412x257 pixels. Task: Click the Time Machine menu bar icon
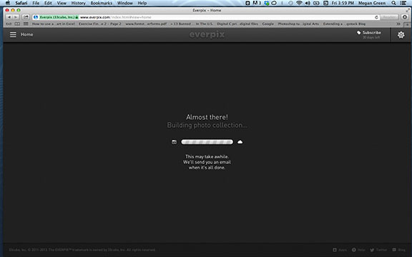tap(290, 3)
